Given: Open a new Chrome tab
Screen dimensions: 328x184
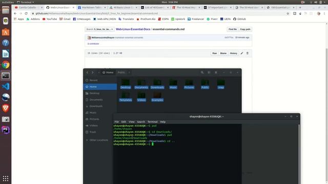Looking at the screenshot, I should pos(300,7).
